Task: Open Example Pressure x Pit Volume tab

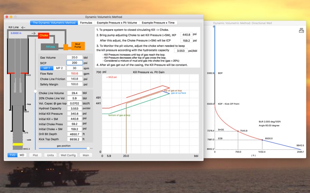Action: (x=117, y=23)
